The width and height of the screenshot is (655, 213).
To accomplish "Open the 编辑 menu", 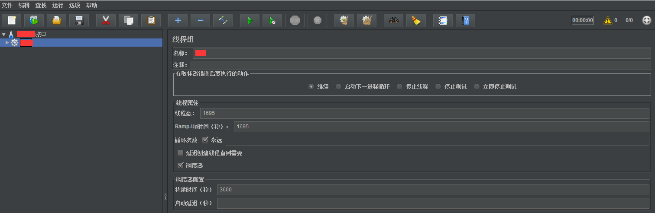I will (x=24, y=5).
